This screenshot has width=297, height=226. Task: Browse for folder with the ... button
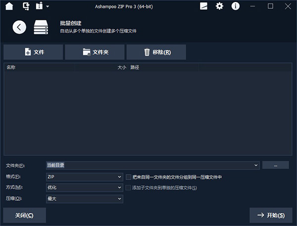276,165
